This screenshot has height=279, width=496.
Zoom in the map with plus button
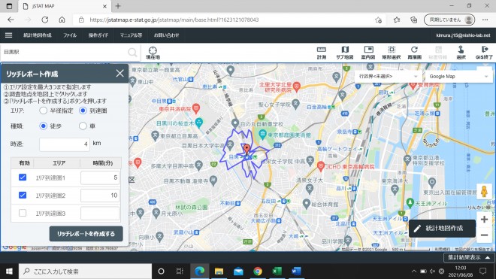pos(484,220)
